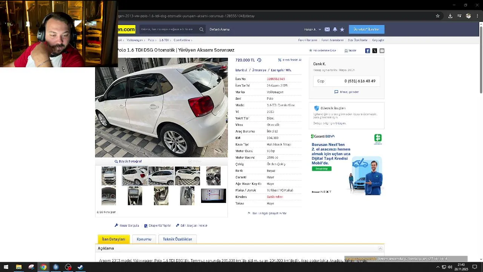Click 1.6 TDI breadcrumb link
Image resolution: width=483 pixels, height=272 pixels.
coord(164,40)
